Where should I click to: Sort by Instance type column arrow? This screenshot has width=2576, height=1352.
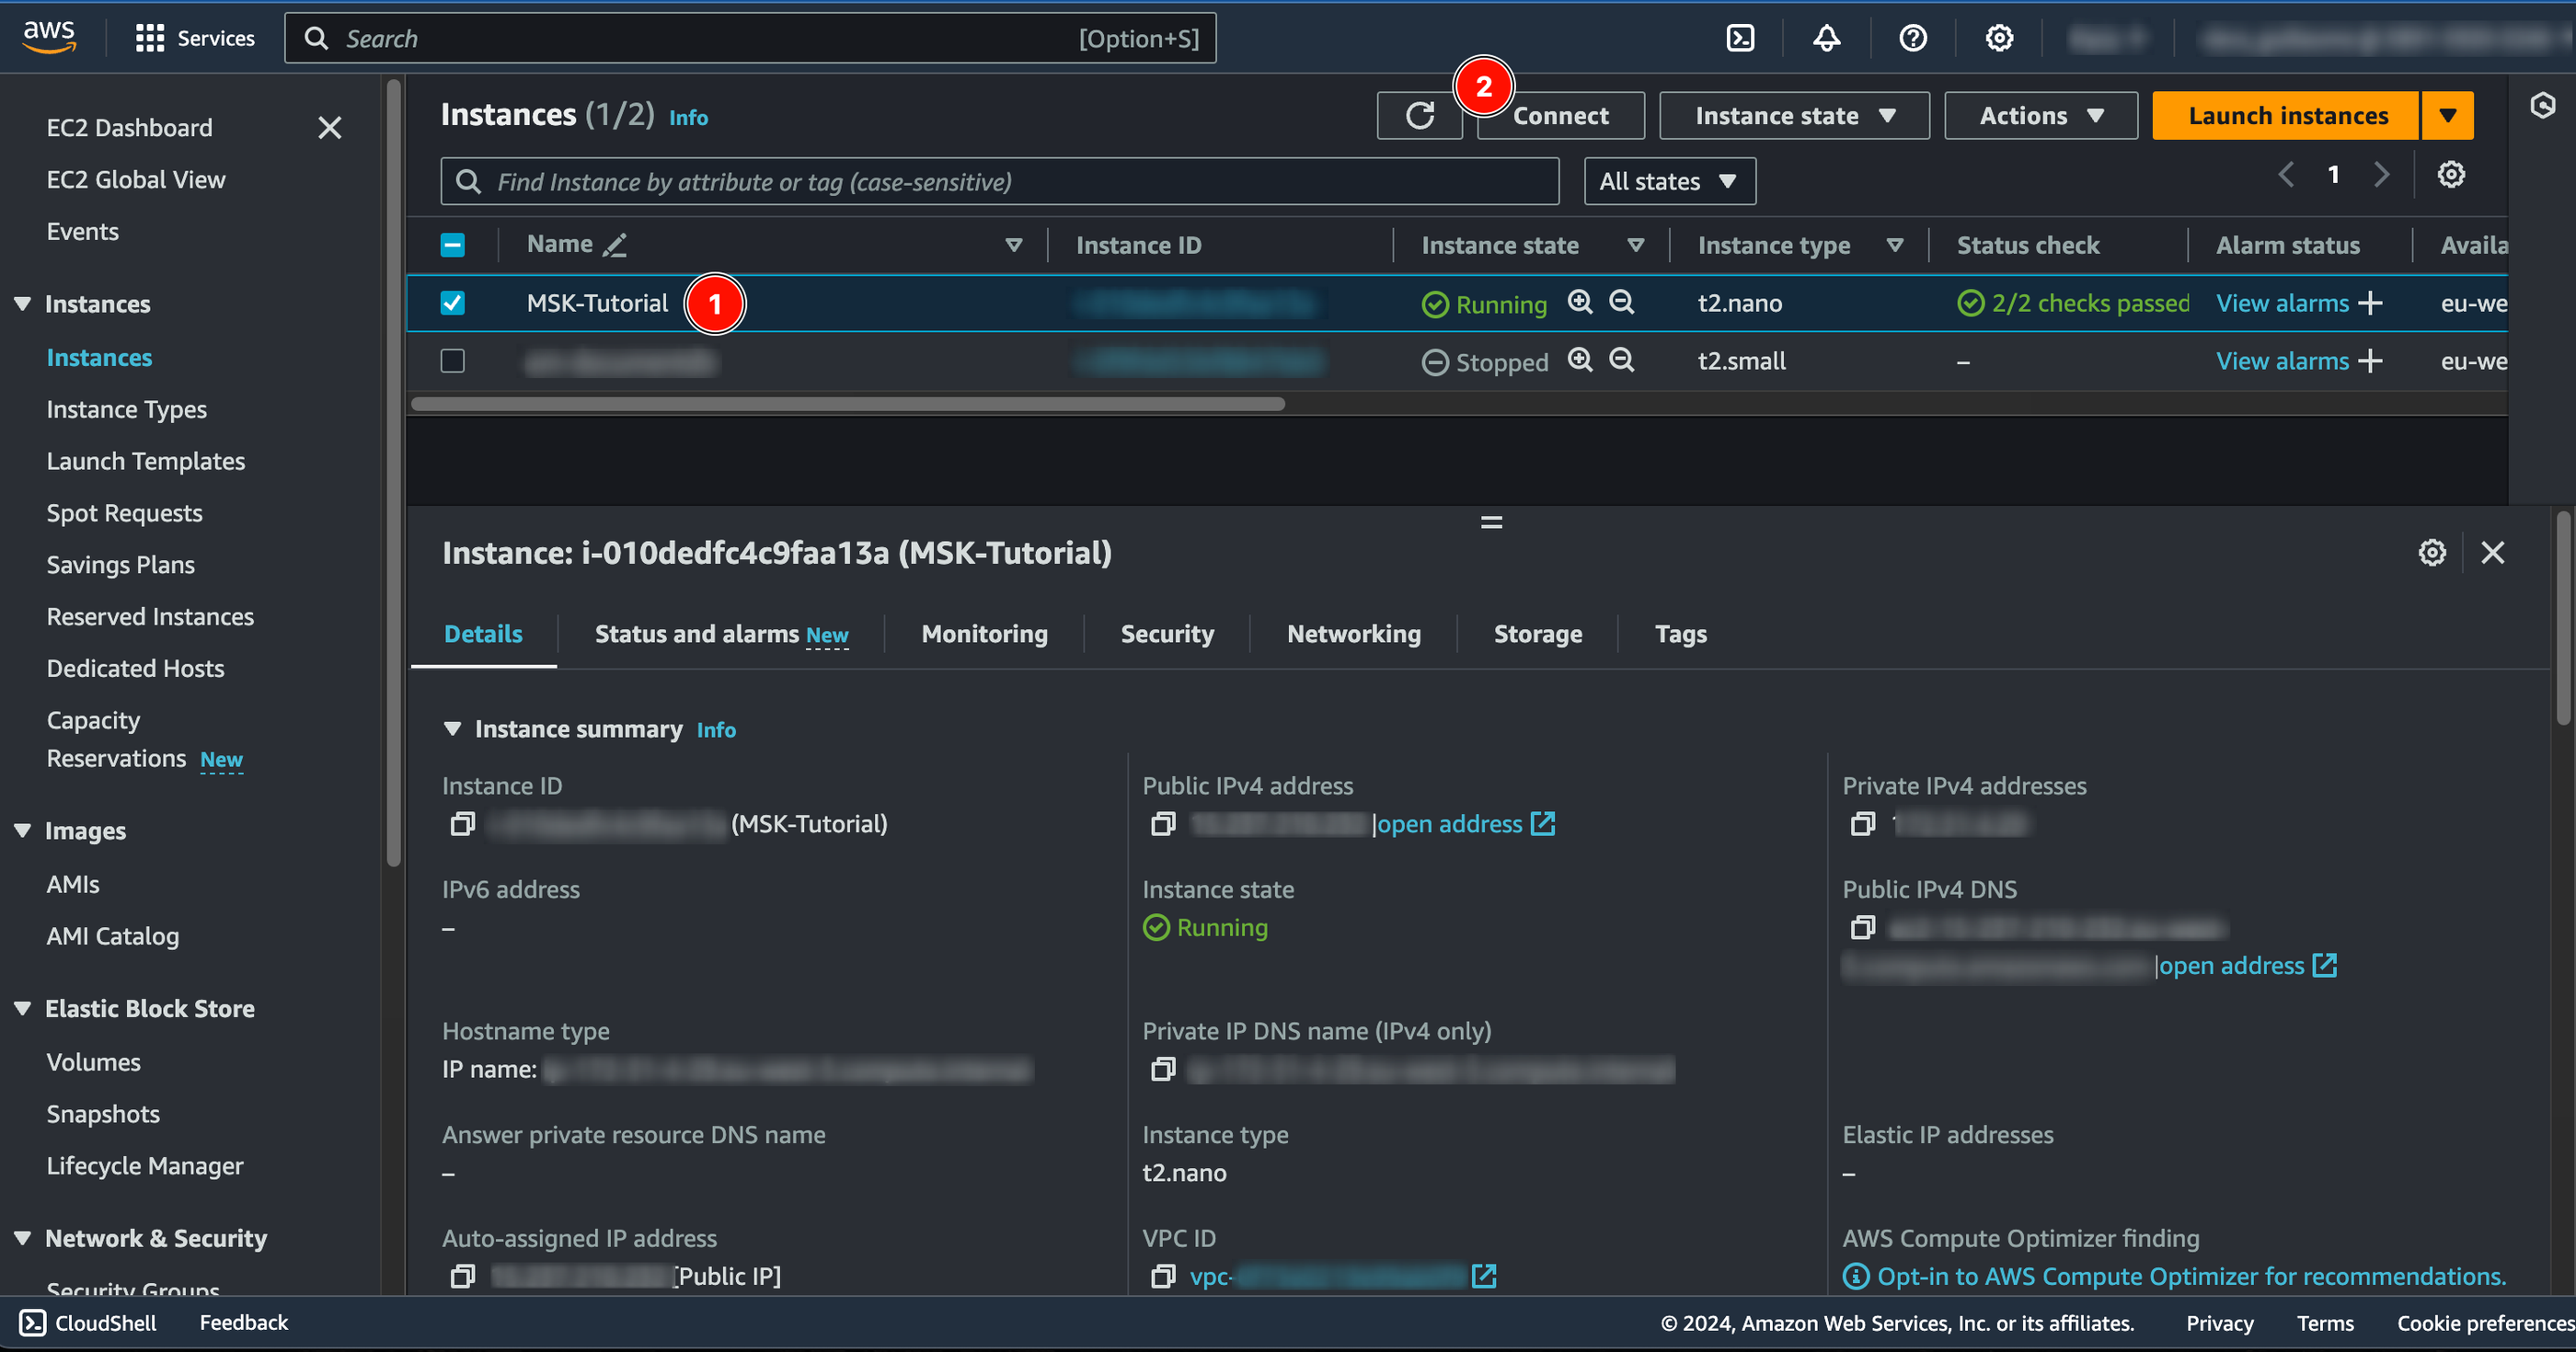click(1894, 245)
